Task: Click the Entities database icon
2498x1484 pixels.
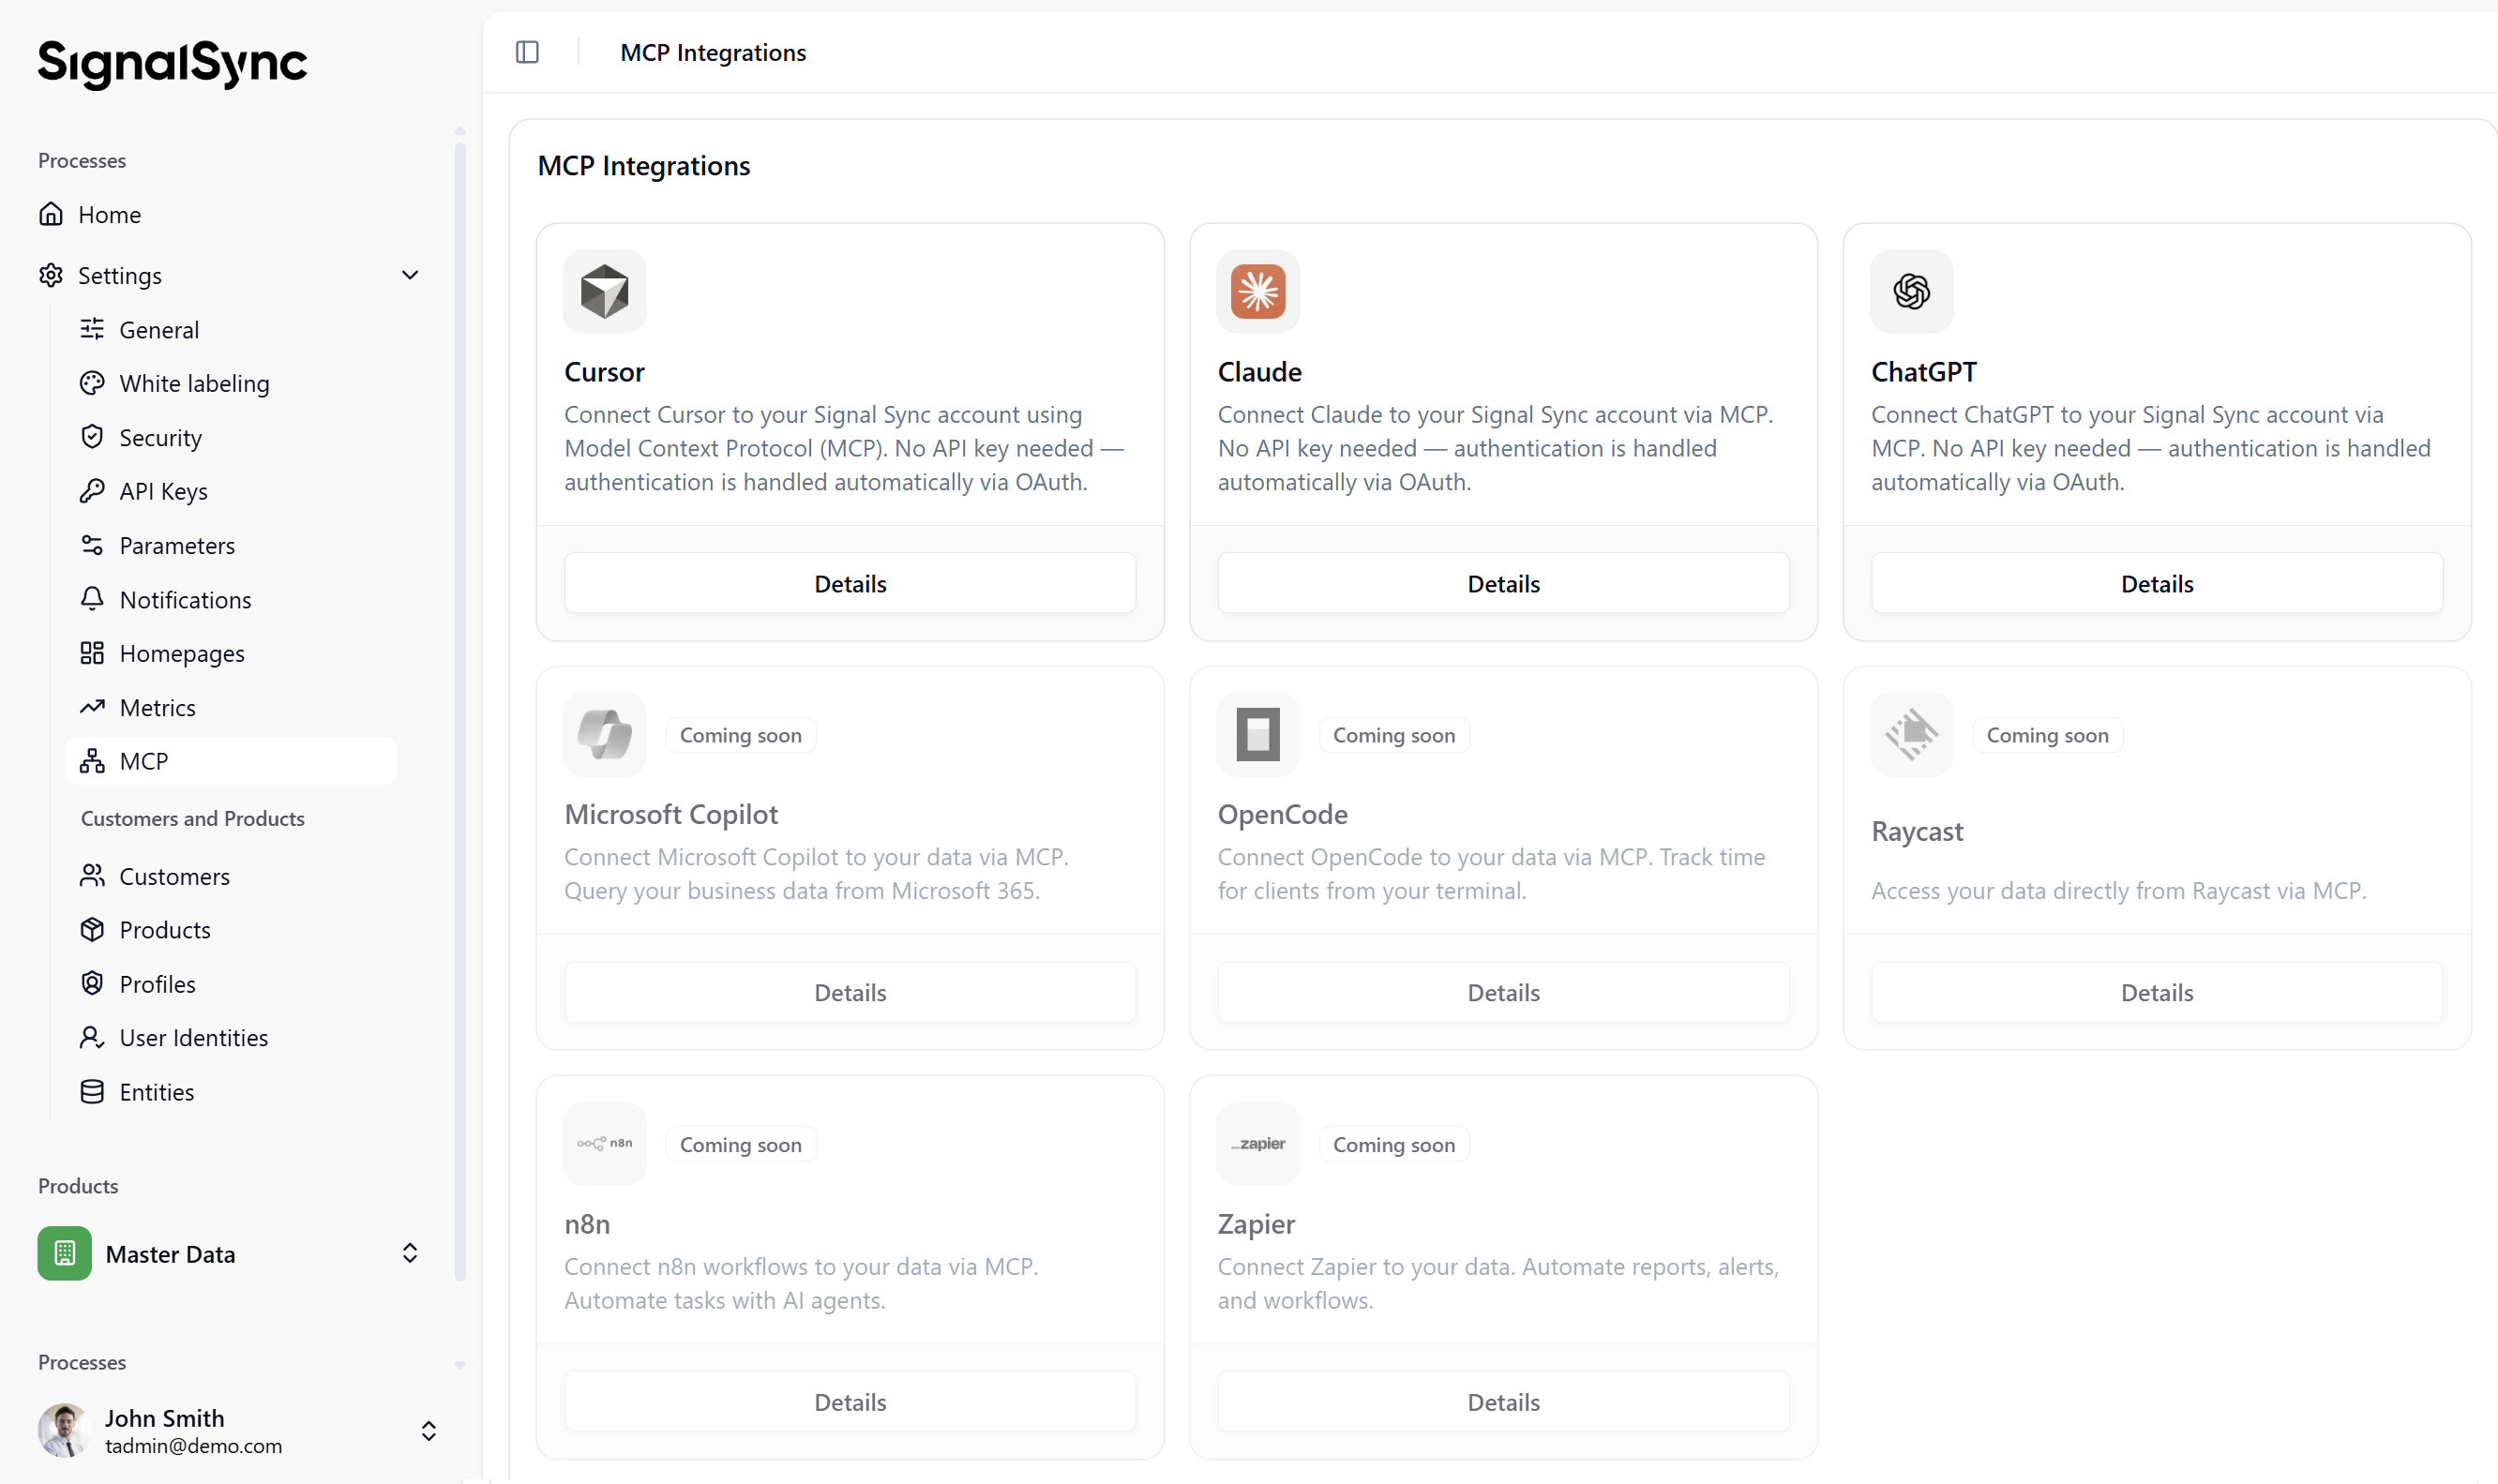Action: pos(92,1092)
